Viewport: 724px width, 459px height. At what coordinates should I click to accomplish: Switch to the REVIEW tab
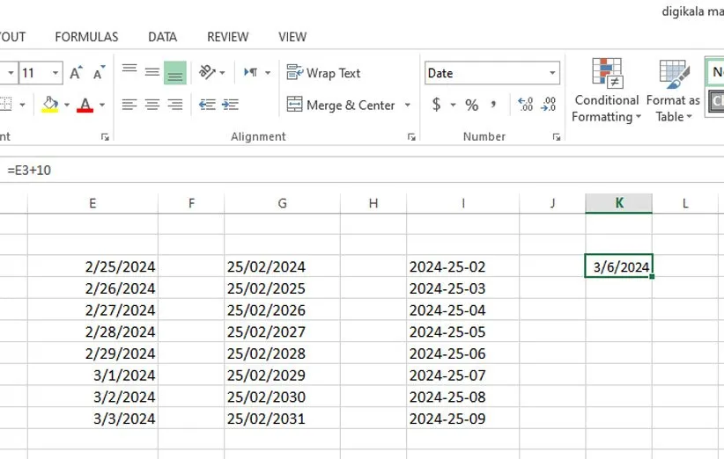pyautogui.click(x=227, y=37)
